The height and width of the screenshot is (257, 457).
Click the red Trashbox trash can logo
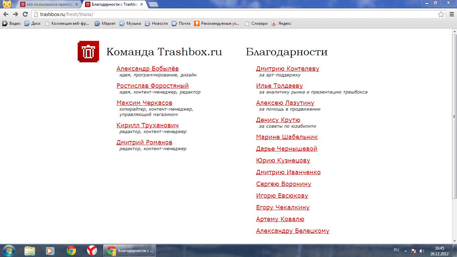point(88,52)
